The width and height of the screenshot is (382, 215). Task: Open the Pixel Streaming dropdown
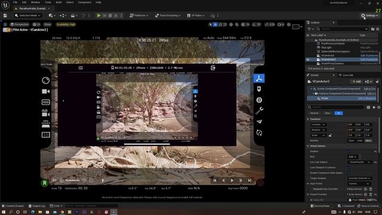(x=168, y=16)
